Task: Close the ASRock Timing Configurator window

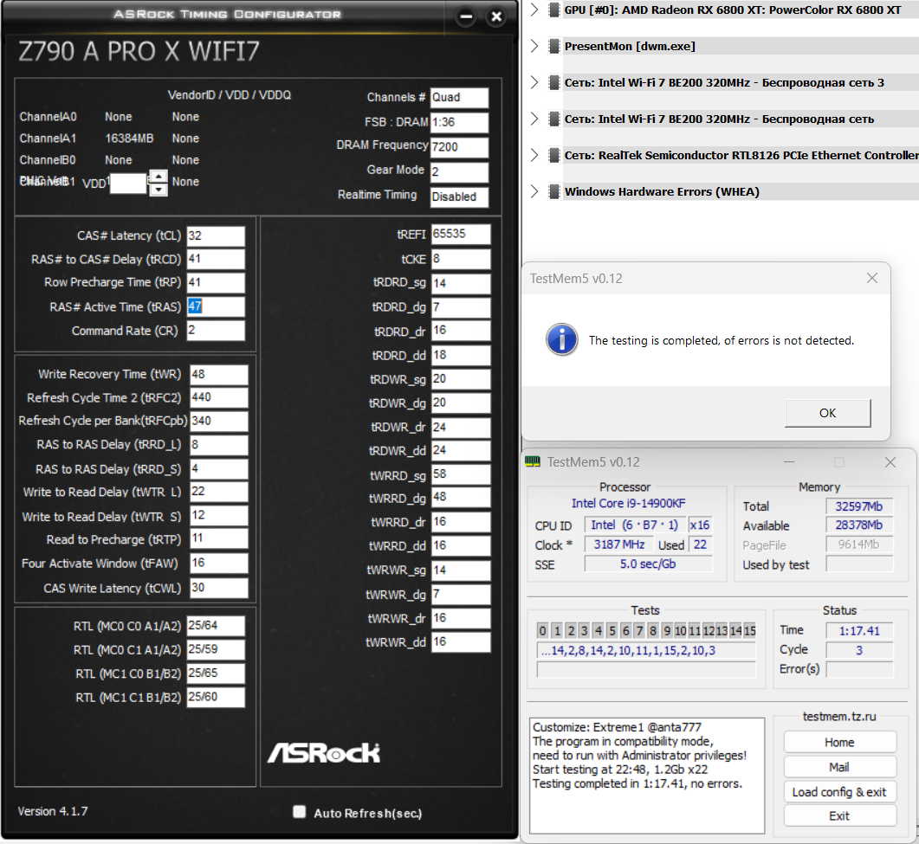Action: pos(495,16)
